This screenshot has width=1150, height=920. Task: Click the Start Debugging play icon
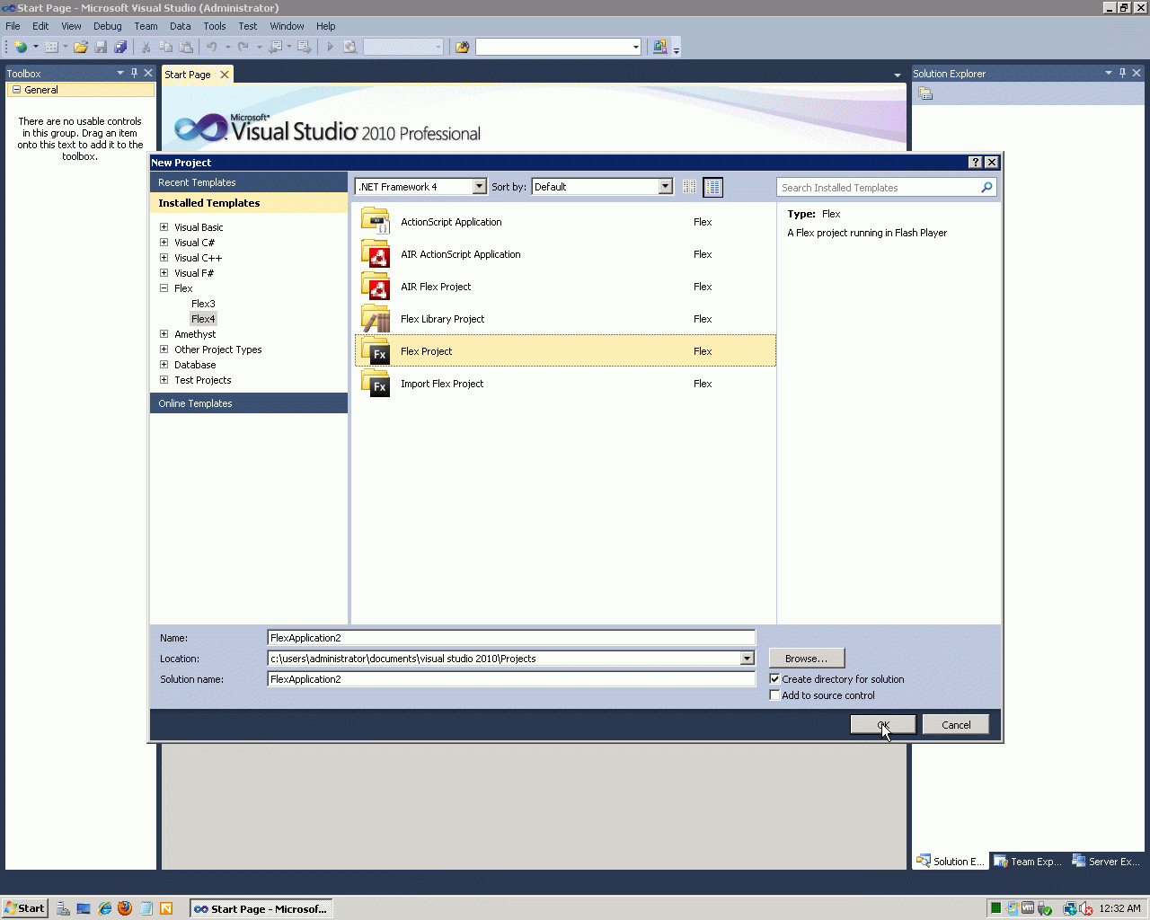[330, 47]
